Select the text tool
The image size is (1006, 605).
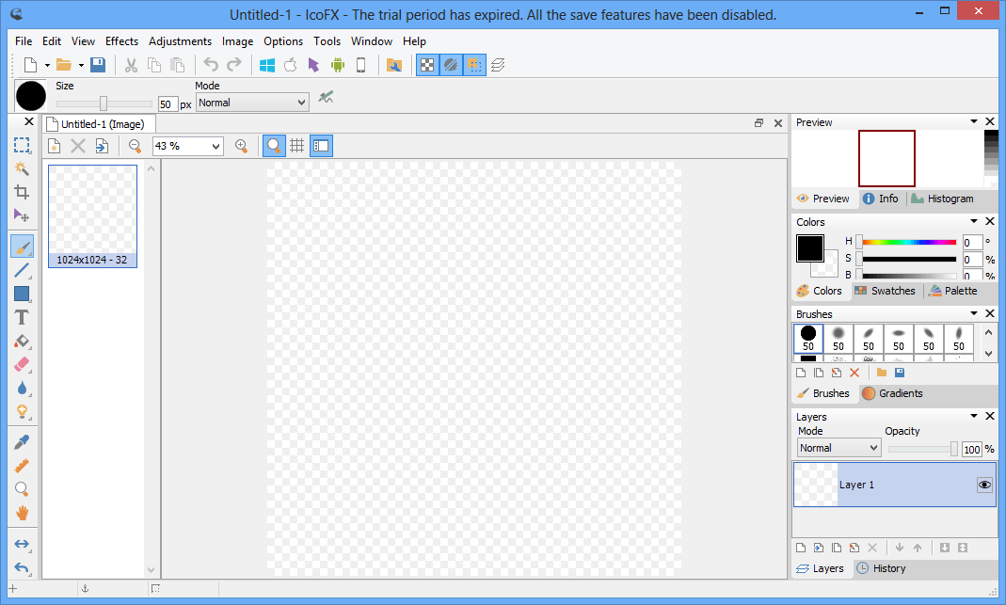point(22,318)
